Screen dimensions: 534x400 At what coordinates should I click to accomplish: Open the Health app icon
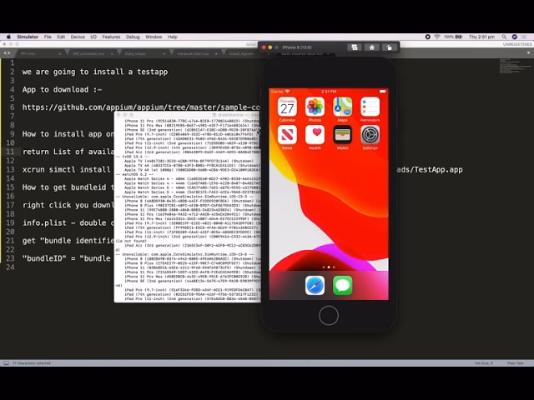[315, 135]
